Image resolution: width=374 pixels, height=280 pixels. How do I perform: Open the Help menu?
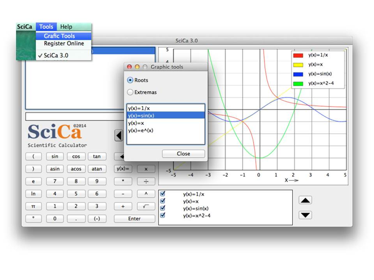(66, 27)
